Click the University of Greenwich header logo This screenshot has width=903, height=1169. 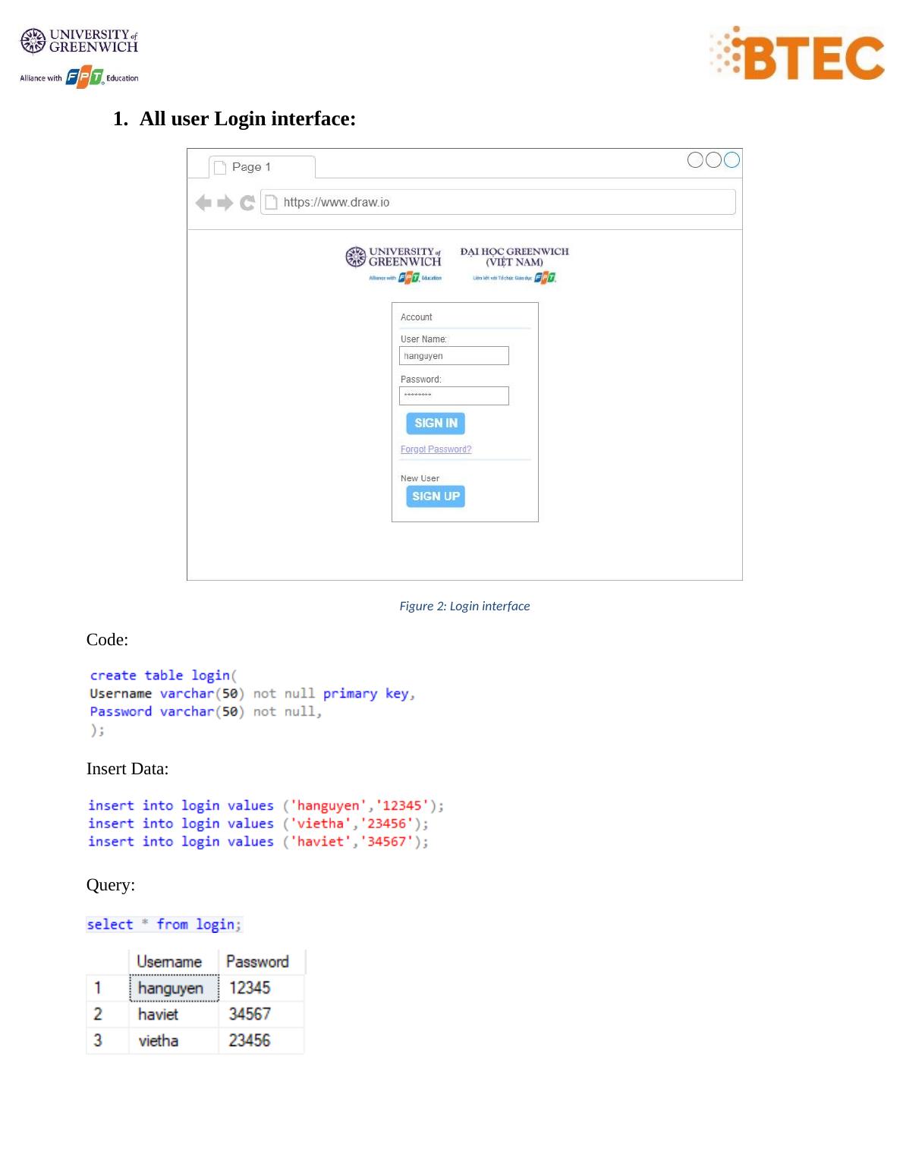79,41
